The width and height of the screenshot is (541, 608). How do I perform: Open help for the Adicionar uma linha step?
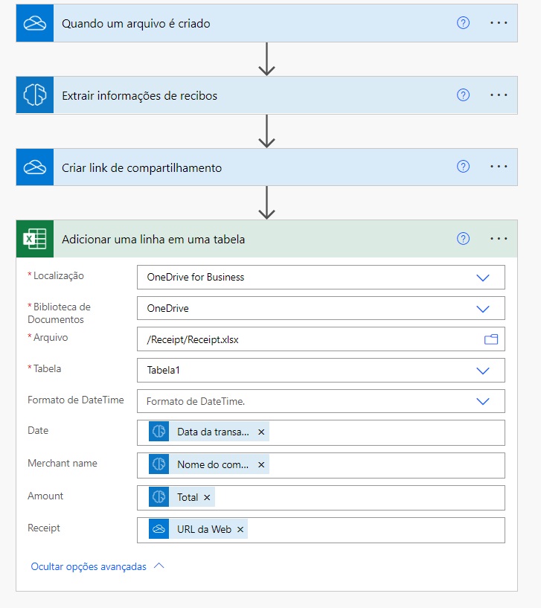pos(463,239)
